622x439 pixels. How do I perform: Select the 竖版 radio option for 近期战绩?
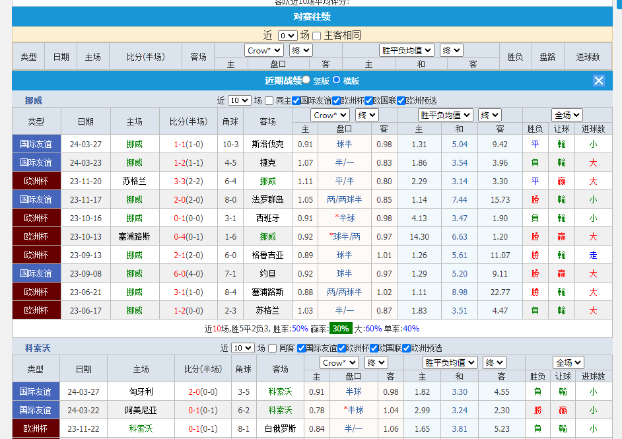pos(305,80)
